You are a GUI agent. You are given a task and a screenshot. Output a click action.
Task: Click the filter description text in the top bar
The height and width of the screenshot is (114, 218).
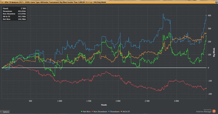[x=42, y=2]
